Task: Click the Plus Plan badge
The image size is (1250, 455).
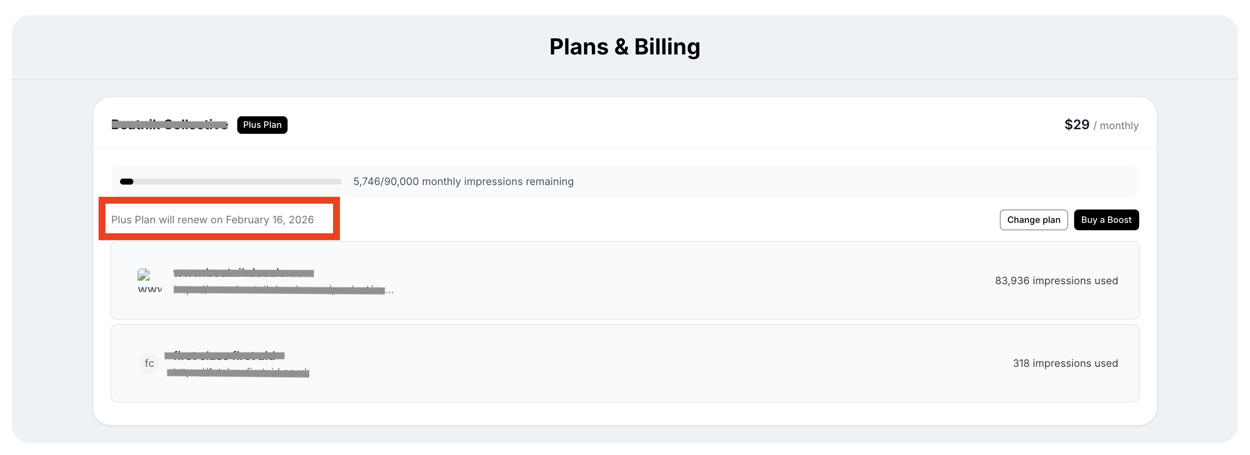Action: coord(262,125)
